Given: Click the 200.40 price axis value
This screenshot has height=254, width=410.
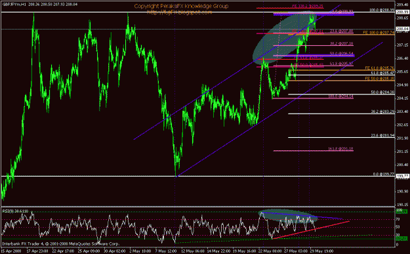Looking at the screenshot, I should click(403, 165).
